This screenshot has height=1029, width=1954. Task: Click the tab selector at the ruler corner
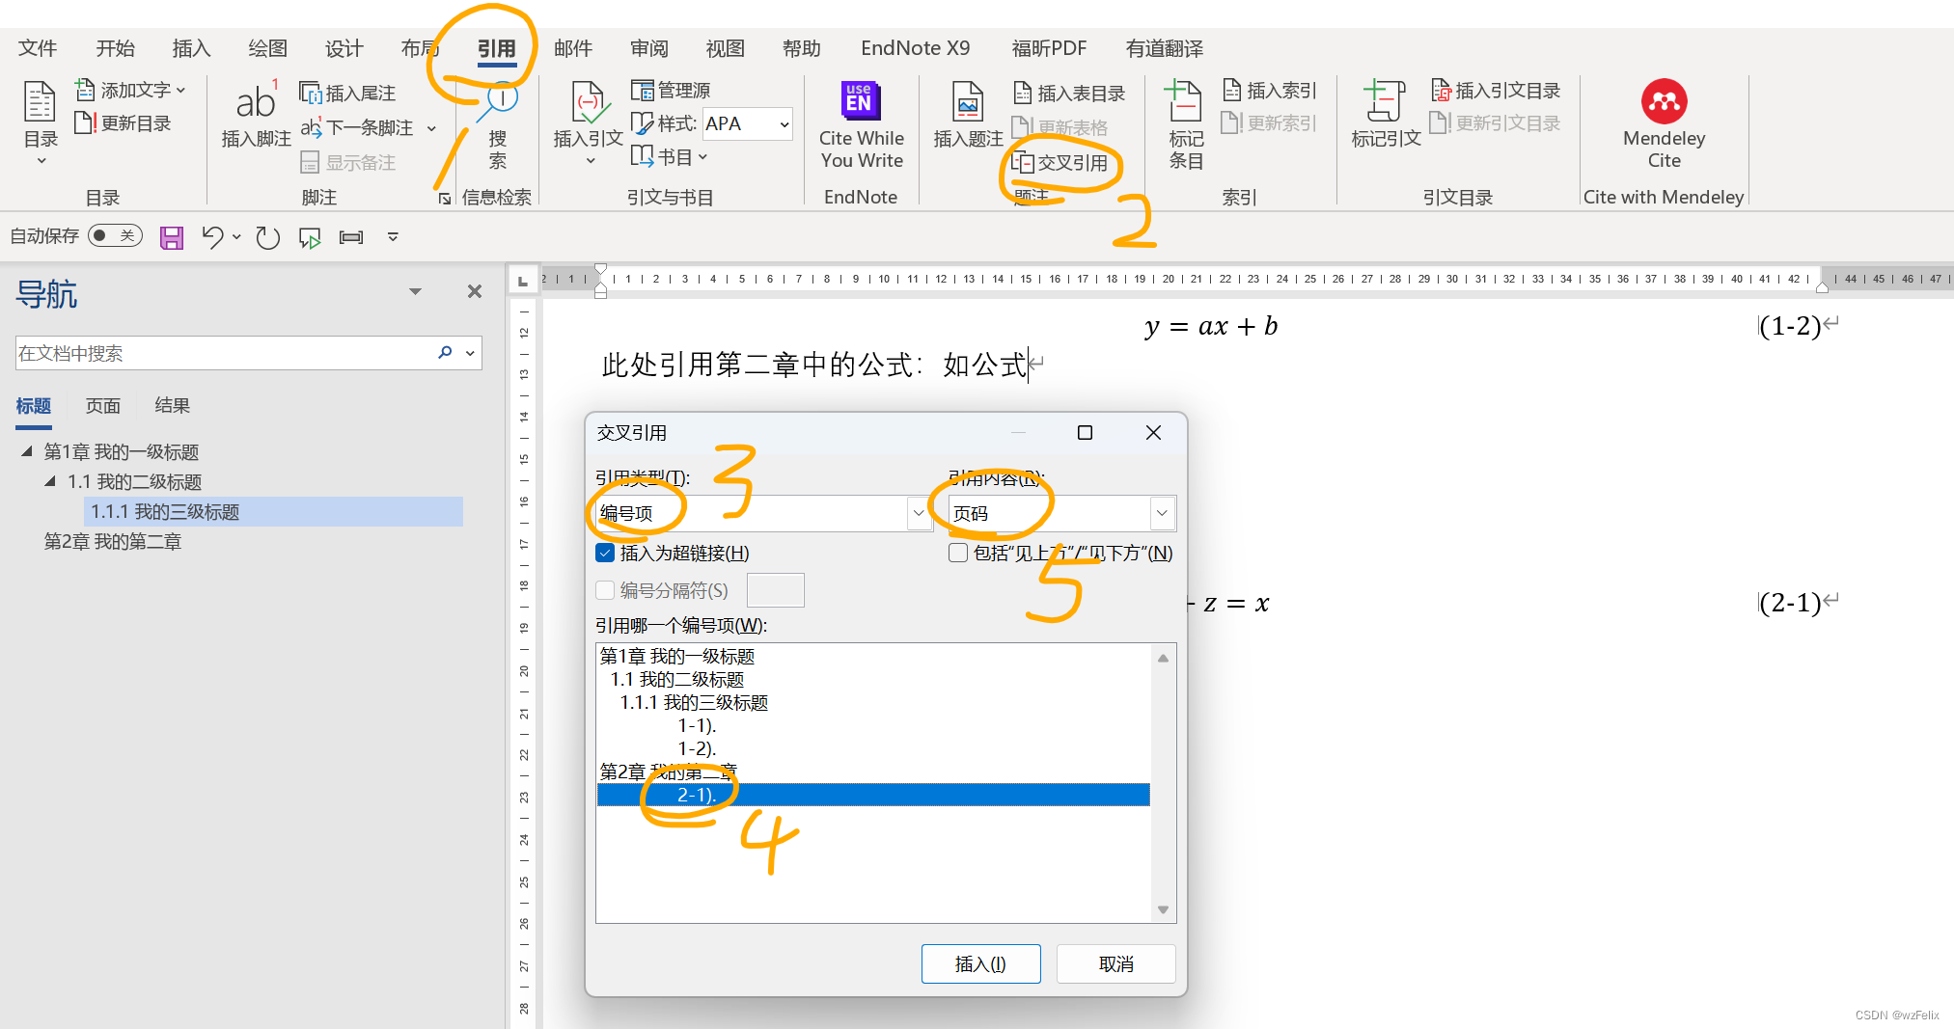pyautogui.click(x=522, y=281)
